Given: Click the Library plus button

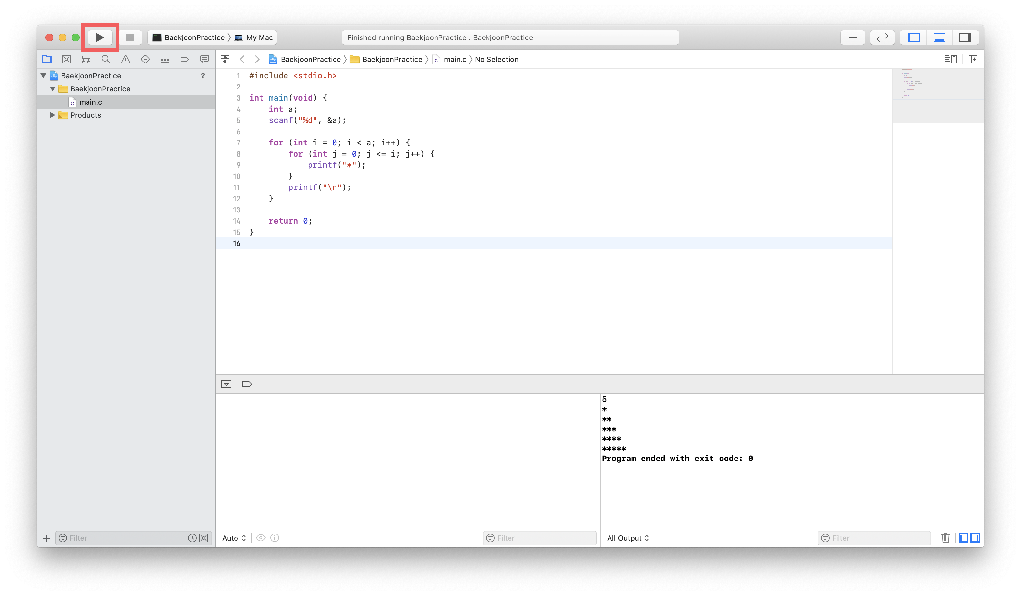Looking at the screenshot, I should click(x=853, y=38).
